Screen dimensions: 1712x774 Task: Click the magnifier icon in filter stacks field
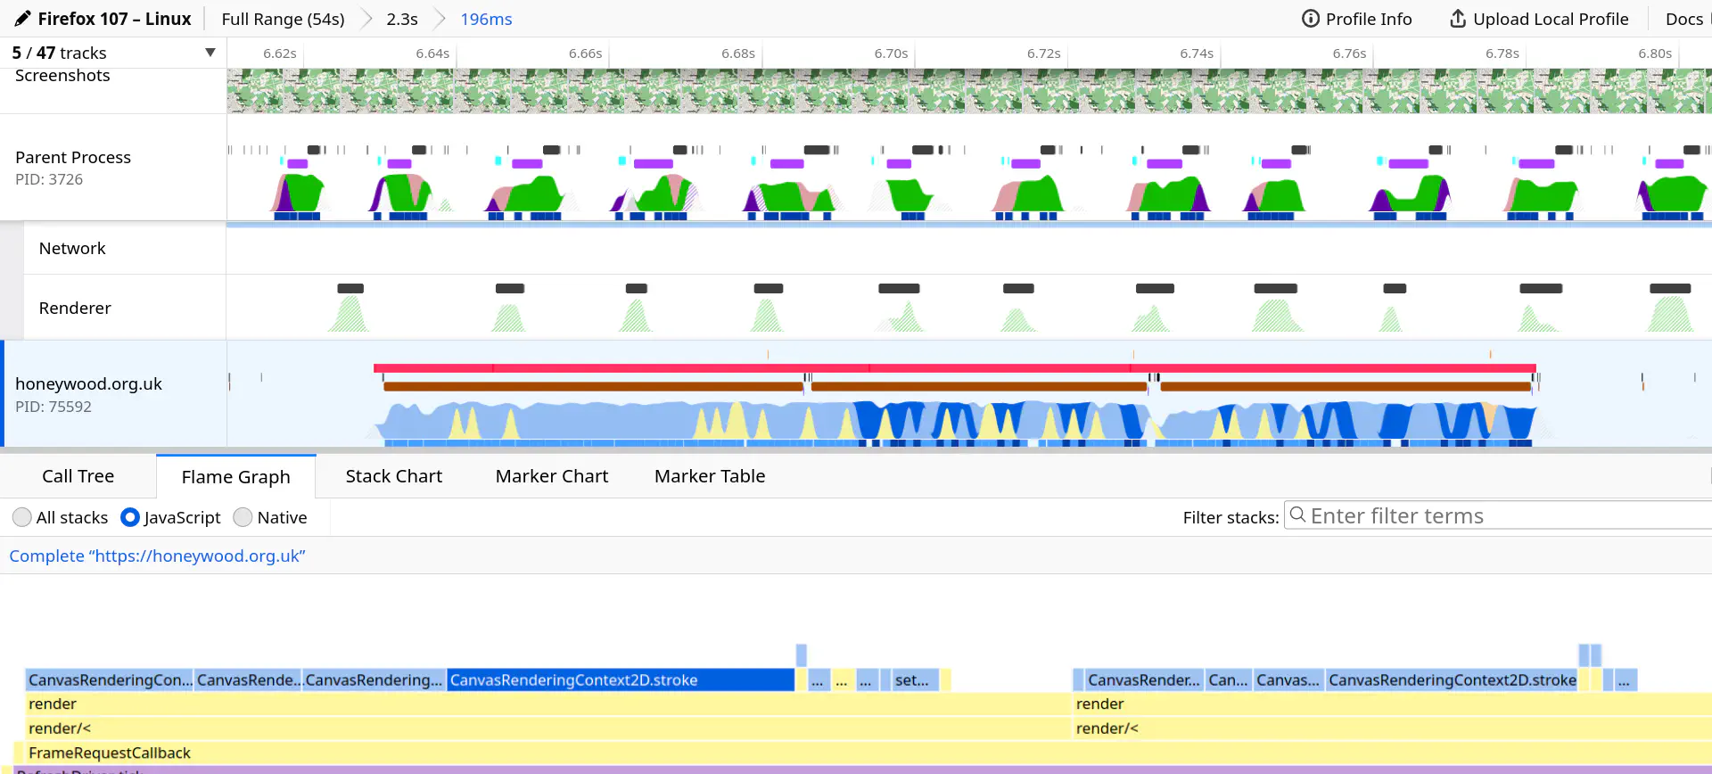pos(1298,515)
